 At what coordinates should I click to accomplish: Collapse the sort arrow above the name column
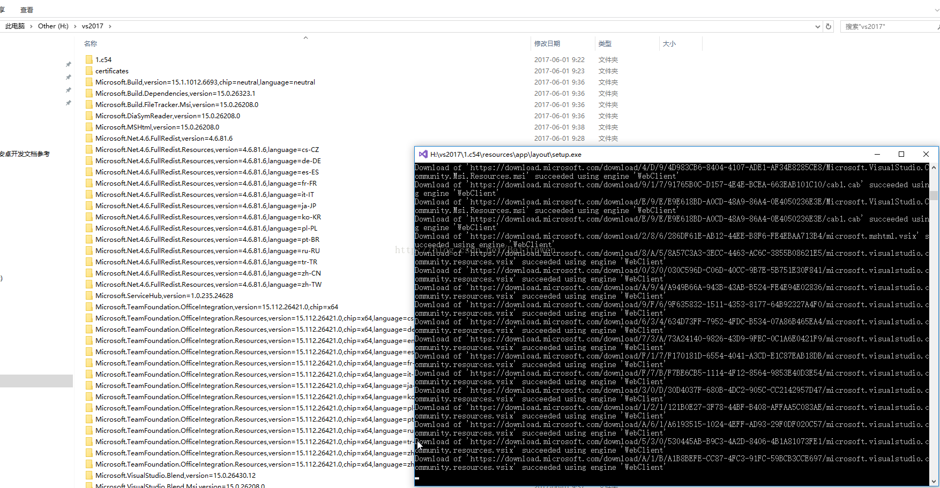coord(305,37)
